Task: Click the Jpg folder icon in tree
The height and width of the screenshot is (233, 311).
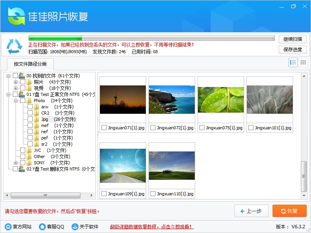Action: point(37,119)
